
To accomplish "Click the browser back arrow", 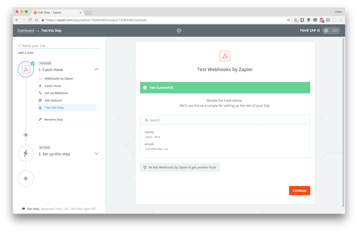I will [17, 20].
